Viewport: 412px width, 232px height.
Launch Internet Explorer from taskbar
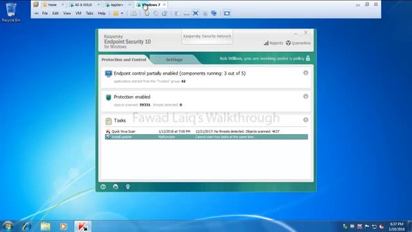pos(27,226)
